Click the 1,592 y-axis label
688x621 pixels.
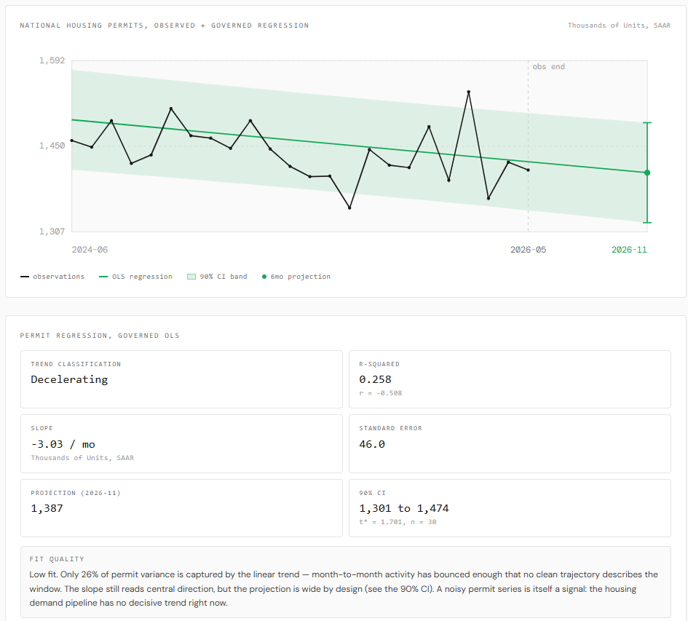52,60
